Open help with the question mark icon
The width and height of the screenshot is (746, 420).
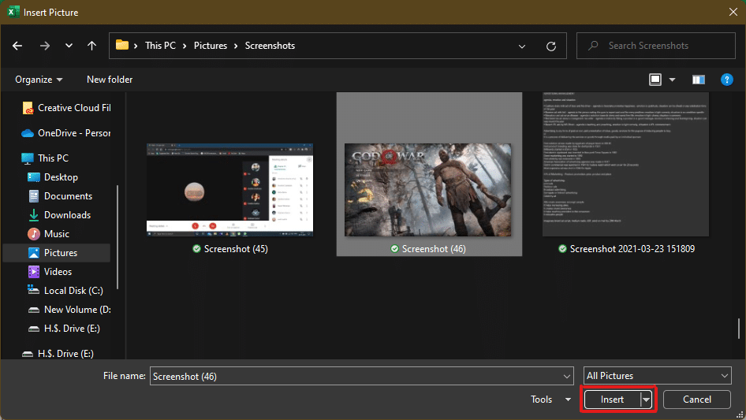click(x=726, y=80)
